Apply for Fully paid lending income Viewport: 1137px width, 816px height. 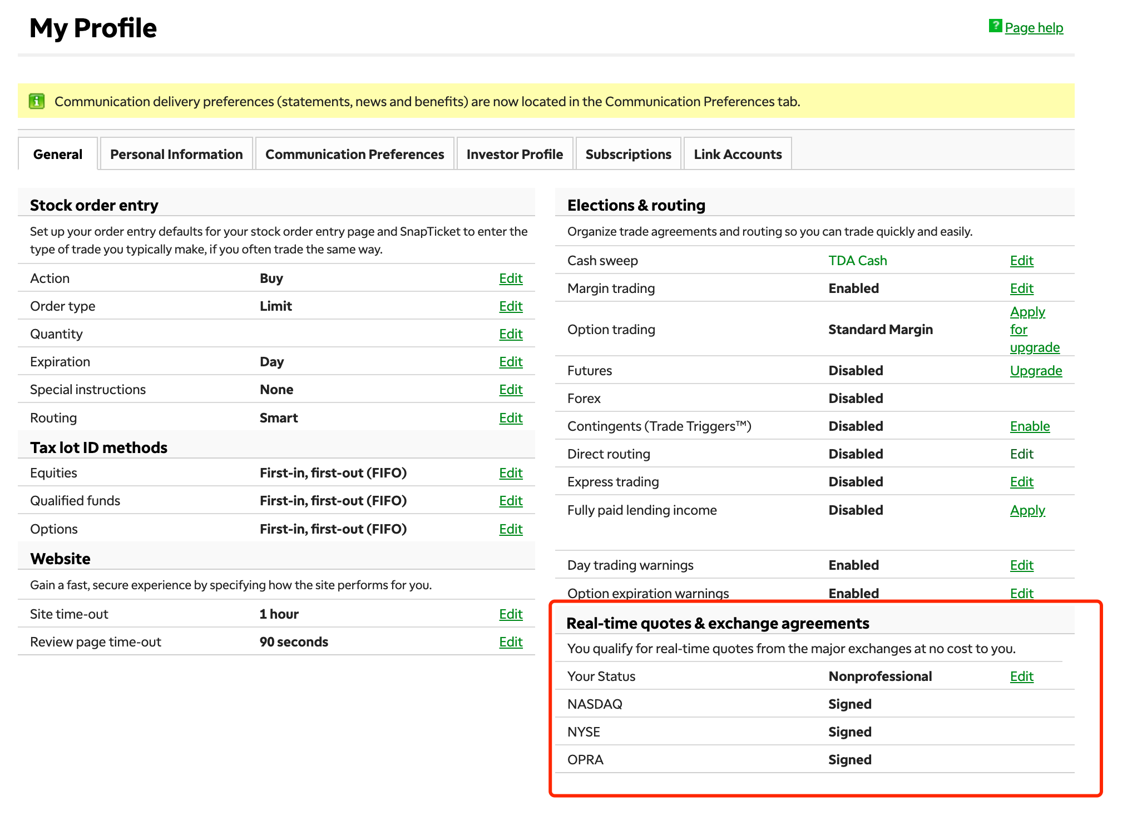click(1027, 510)
